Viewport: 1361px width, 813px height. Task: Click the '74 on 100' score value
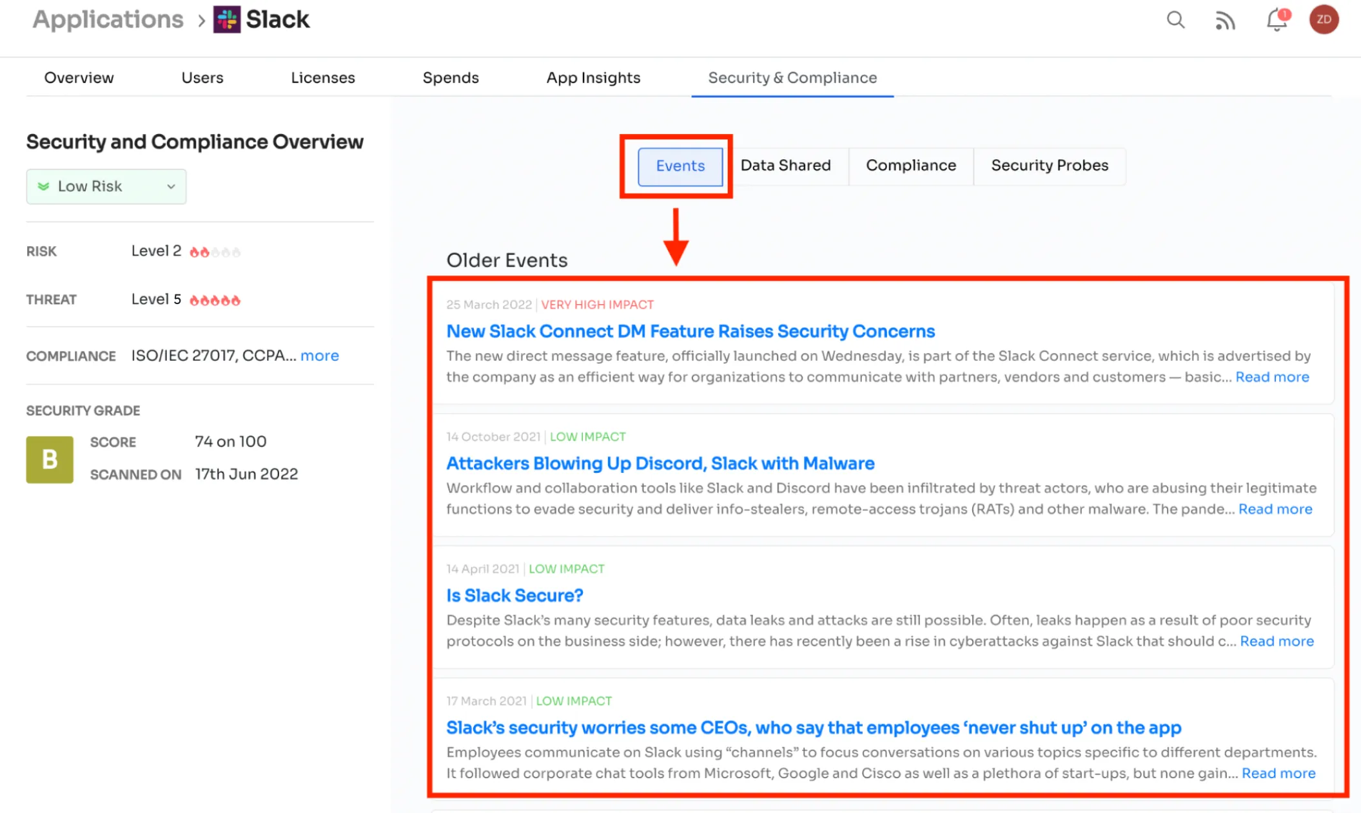[230, 442]
